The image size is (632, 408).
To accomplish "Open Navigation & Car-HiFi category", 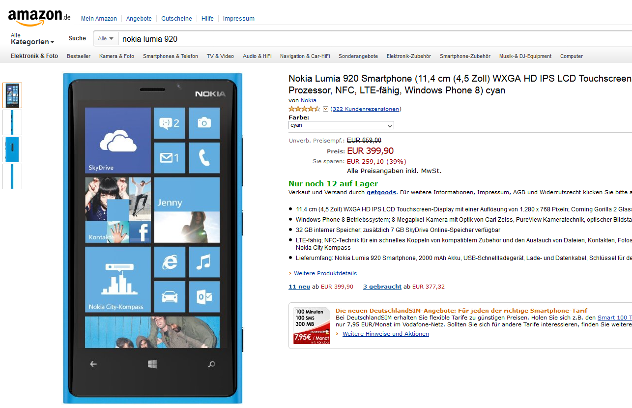I will point(305,56).
